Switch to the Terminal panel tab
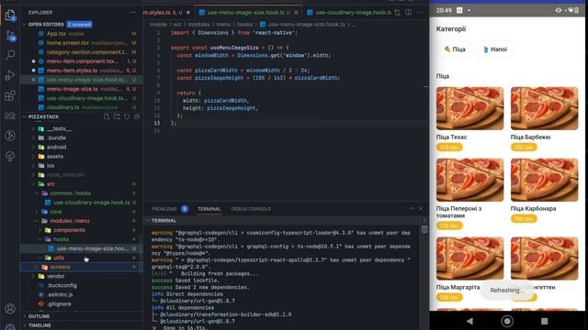588x330 pixels. [x=209, y=209]
